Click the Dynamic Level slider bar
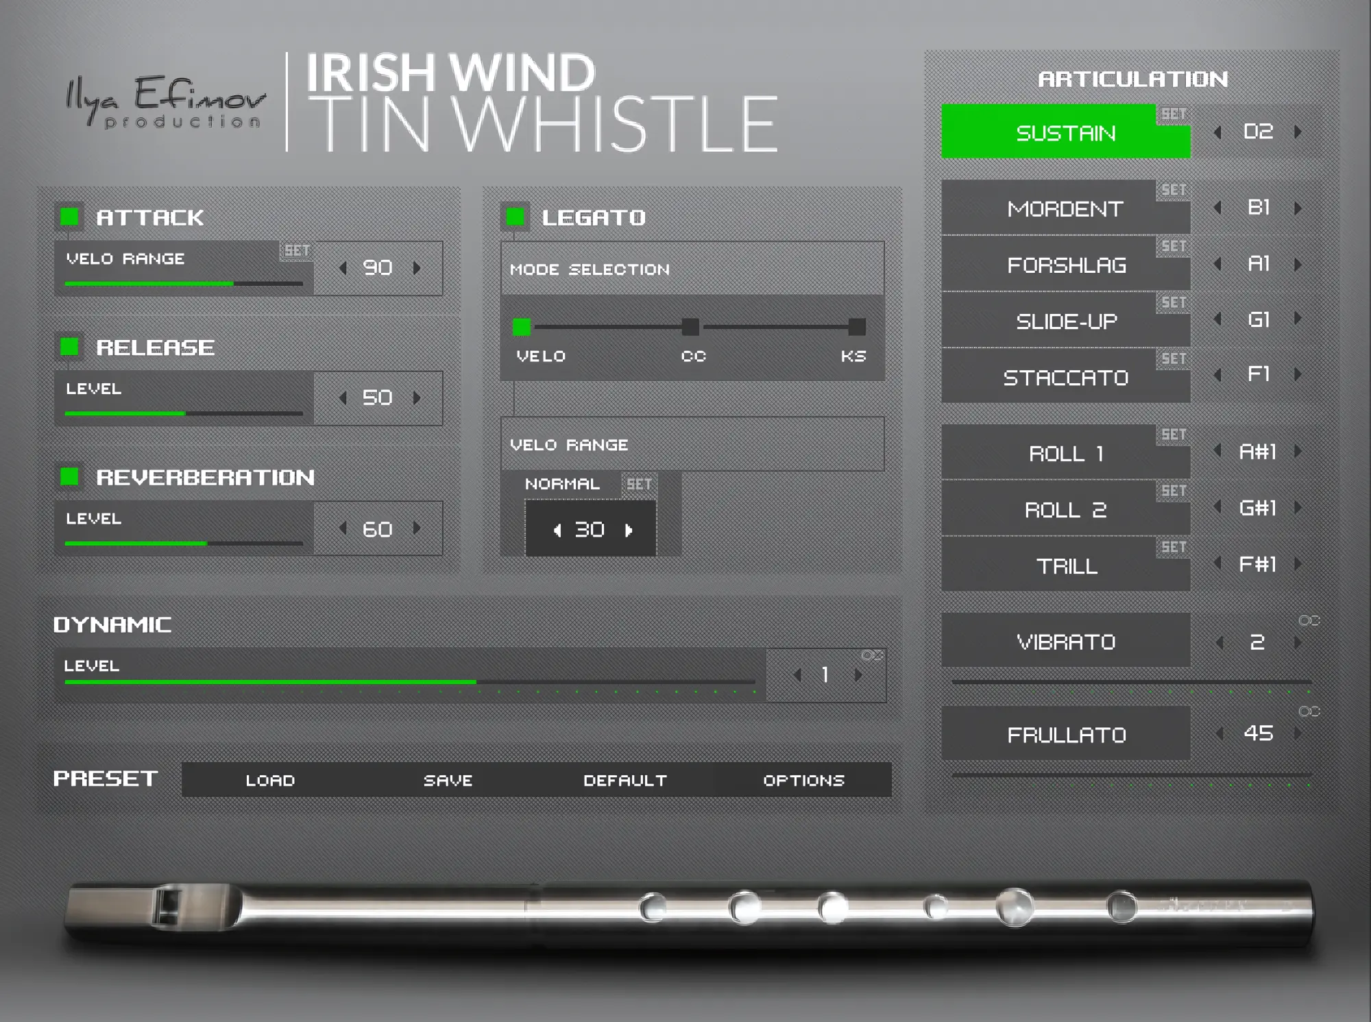 [x=409, y=682]
